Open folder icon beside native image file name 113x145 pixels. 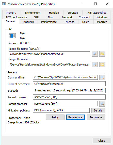[x=102, y=65]
